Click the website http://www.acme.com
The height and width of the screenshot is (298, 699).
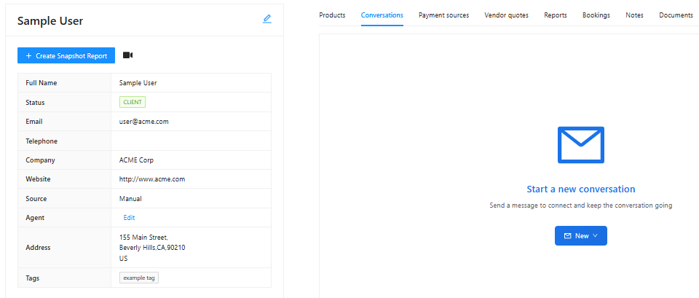pos(152,179)
